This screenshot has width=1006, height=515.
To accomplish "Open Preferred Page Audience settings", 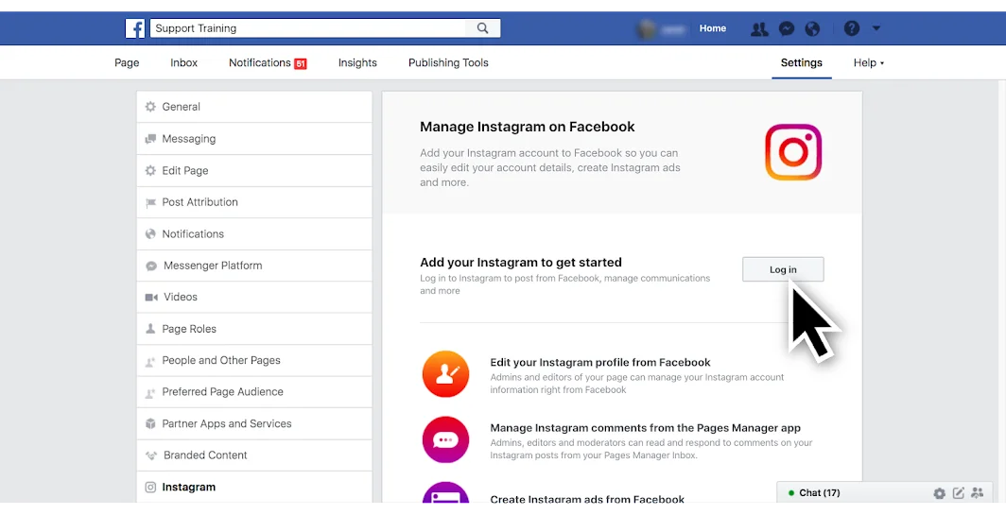I will point(222,392).
